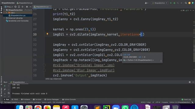Toggle the Project side tool window
The image size is (195, 109).
[1, 10]
